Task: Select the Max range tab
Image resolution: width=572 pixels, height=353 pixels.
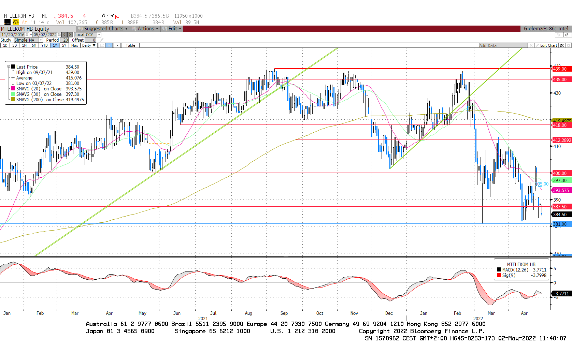Action: (x=74, y=45)
